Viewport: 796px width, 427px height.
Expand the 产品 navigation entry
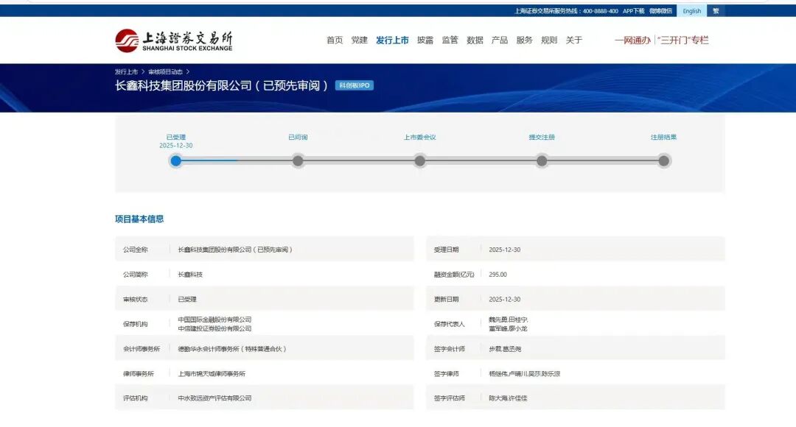click(x=501, y=40)
